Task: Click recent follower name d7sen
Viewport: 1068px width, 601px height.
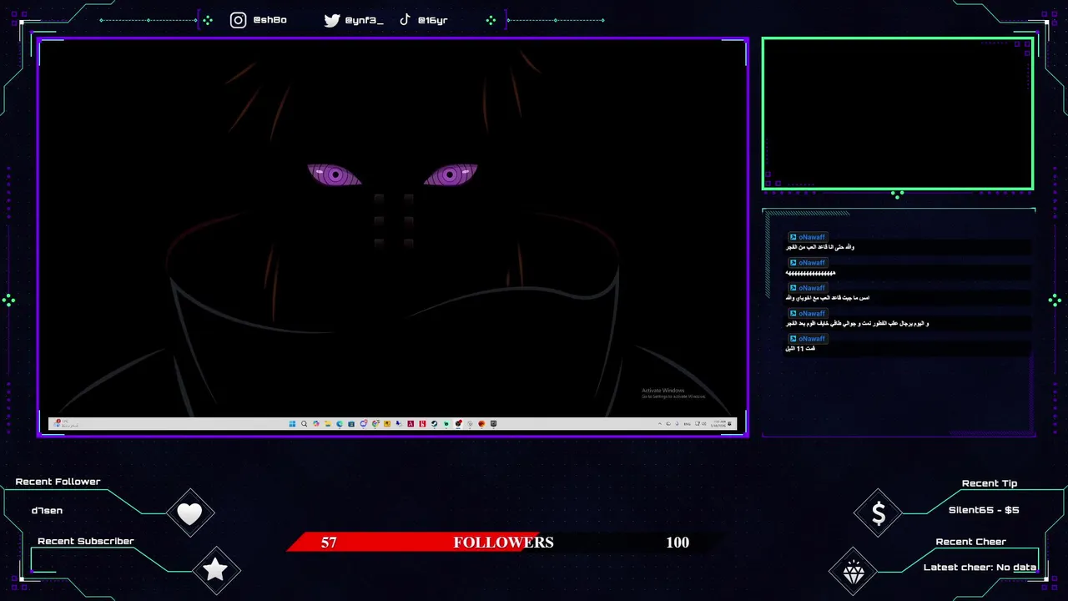Action: (x=47, y=510)
